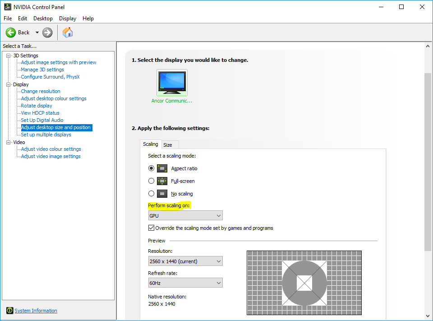
Task: Collapse the Display tree node
Action: click(x=8, y=84)
